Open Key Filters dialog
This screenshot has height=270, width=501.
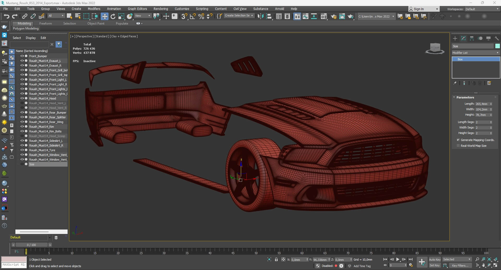(x=460, y=265)
